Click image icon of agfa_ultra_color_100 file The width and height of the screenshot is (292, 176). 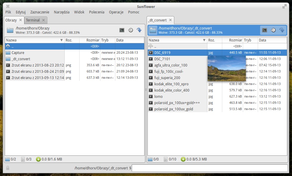pyautogui.click(x=151, y=65)
